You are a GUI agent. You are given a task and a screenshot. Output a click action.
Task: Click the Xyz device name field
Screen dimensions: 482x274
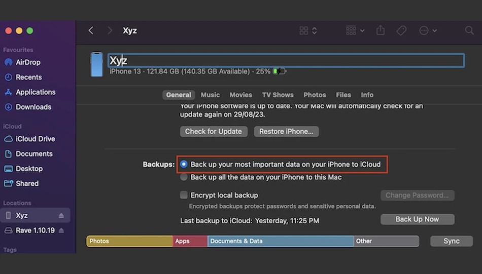pos(286,60)
